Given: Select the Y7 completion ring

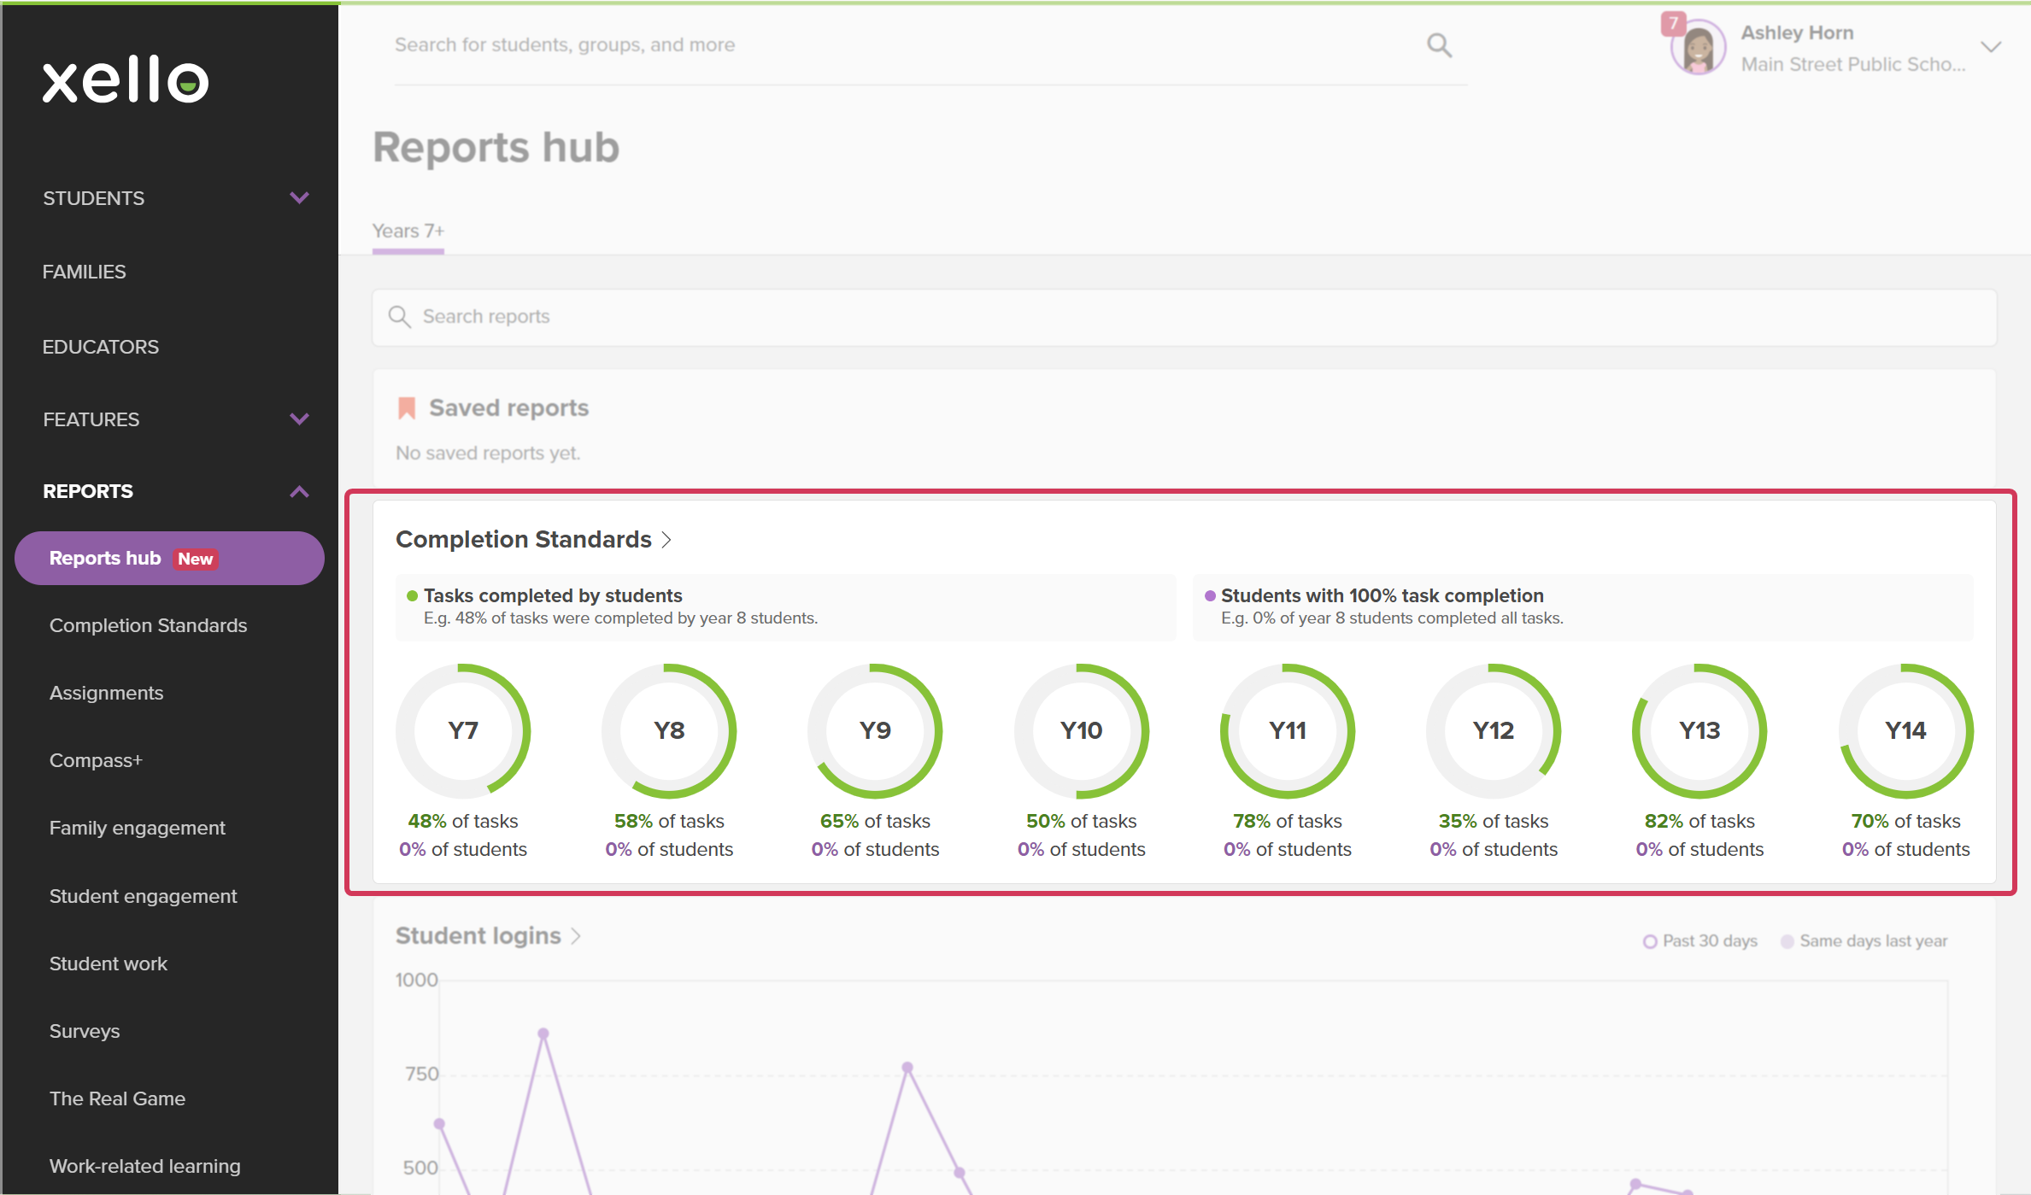Looking at the screenshot, I should pyautogui.click(x=463, y=731).
